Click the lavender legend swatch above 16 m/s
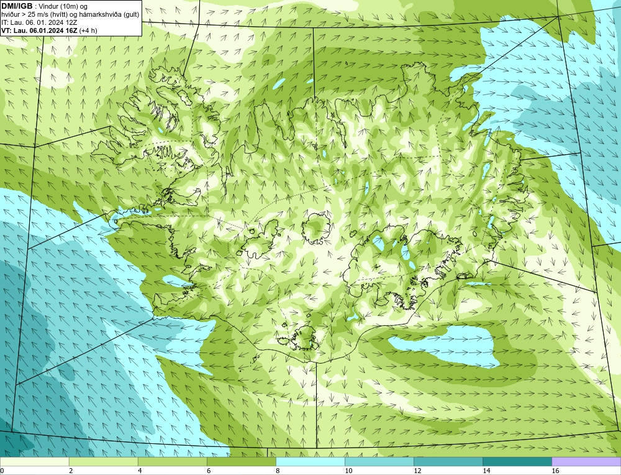Image resolution: width=621 pixels, height=475 pixels. (586, 461)
